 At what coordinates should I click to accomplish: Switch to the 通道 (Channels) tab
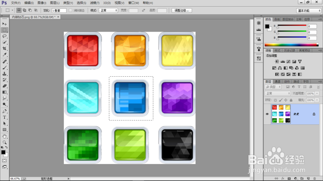[277, 81]
